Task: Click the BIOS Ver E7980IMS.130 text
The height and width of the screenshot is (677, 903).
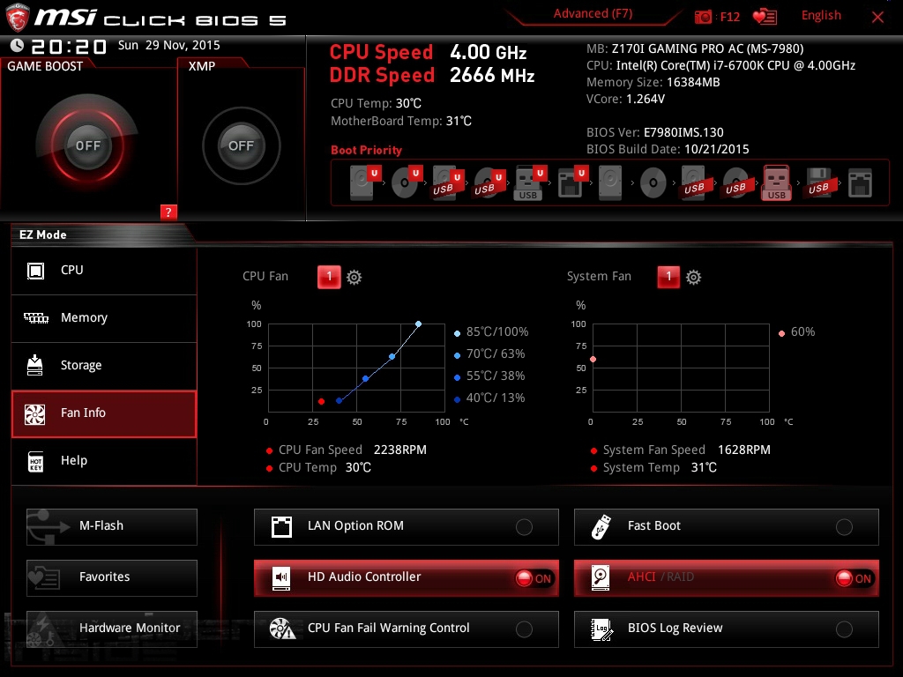Action: point(655,132)
